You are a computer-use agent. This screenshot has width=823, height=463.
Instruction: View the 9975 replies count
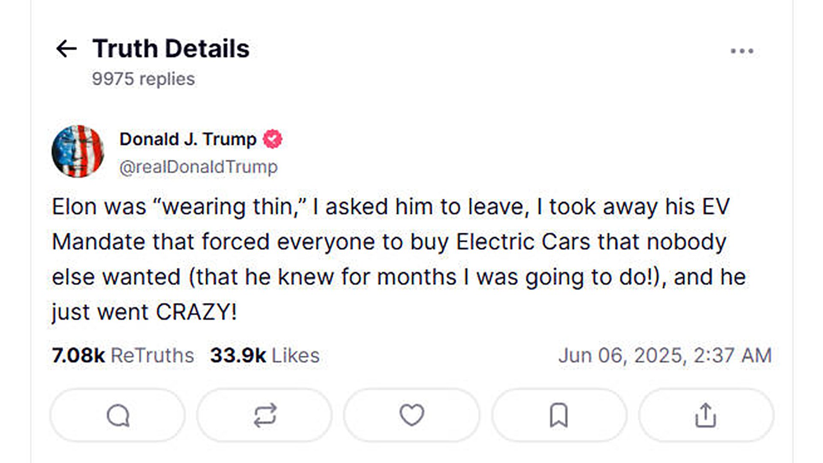click(143, 79)
